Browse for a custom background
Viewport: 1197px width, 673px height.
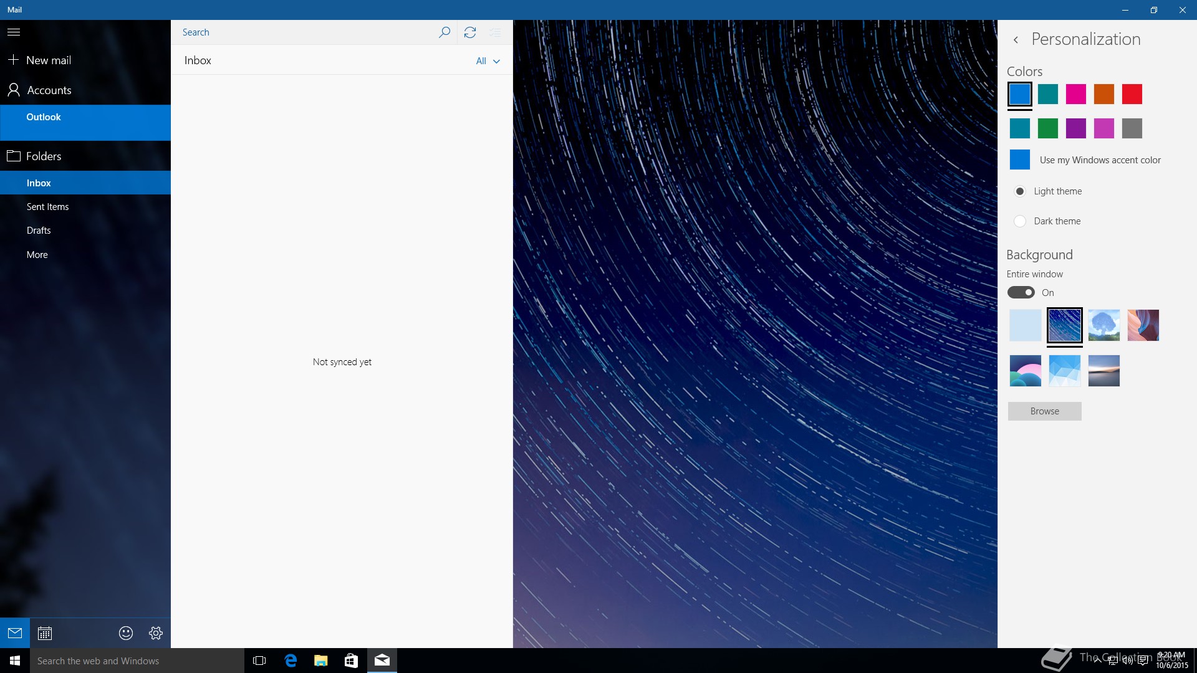pyautogui.click(x=1045, y=411)
